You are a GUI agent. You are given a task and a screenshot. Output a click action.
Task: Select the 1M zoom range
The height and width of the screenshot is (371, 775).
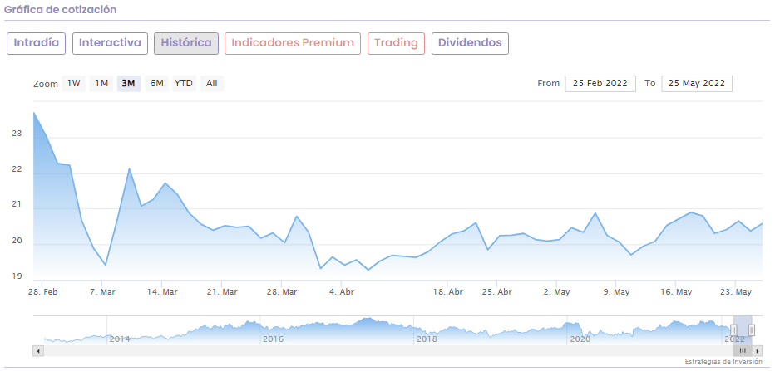tap(101, 83)
